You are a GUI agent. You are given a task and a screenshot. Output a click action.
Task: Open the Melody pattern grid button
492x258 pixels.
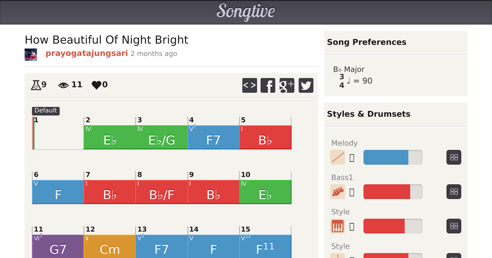[454, 158]
